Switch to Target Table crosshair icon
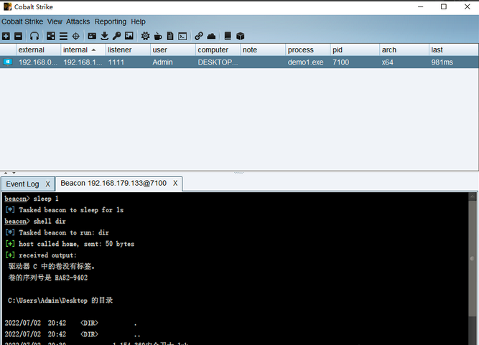The height and width of the screenshot is (345, 479). [x=75, y=37]
